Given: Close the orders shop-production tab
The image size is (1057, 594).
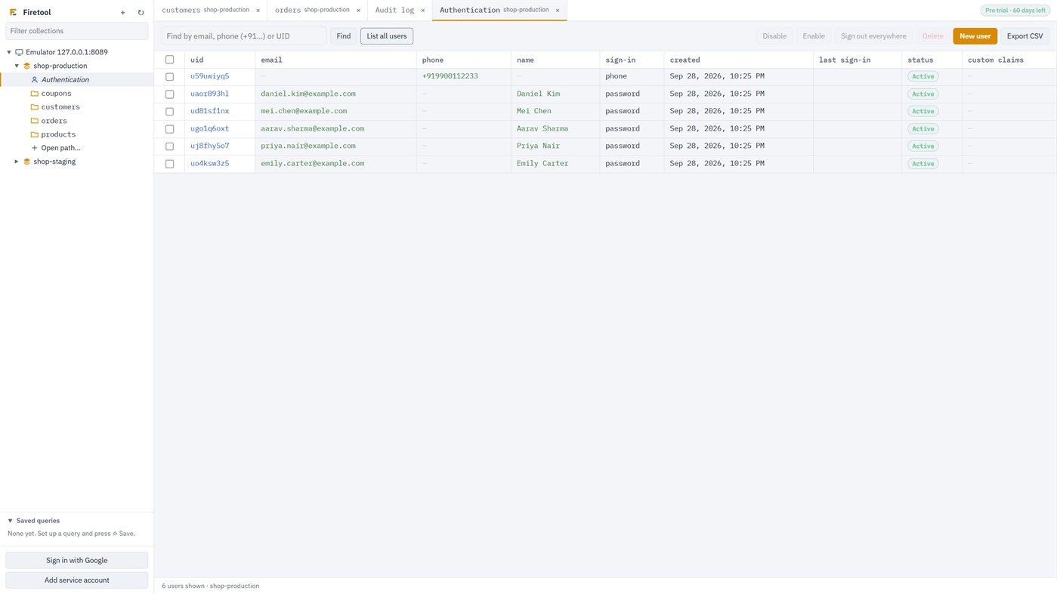Looking at the screenshot, I should pos(358,11).
